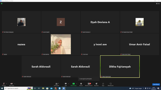Unmute the microphone
Image resolution: width=161 pixels, height=90 pixels.
[4, 84]
